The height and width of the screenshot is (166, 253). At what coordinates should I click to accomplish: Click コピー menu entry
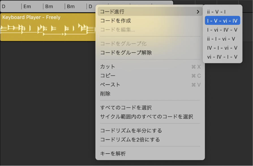[x=108, y=76]
